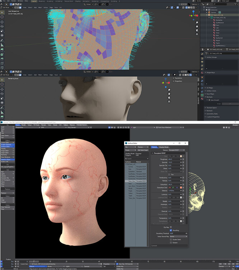Enable the Double Sided checkbox
The height and width of the screenshot is (270, 239).
coord(171,239)
